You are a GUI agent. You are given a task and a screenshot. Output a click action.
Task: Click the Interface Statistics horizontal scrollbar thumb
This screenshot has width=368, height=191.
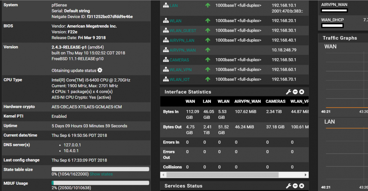point(223,175)
